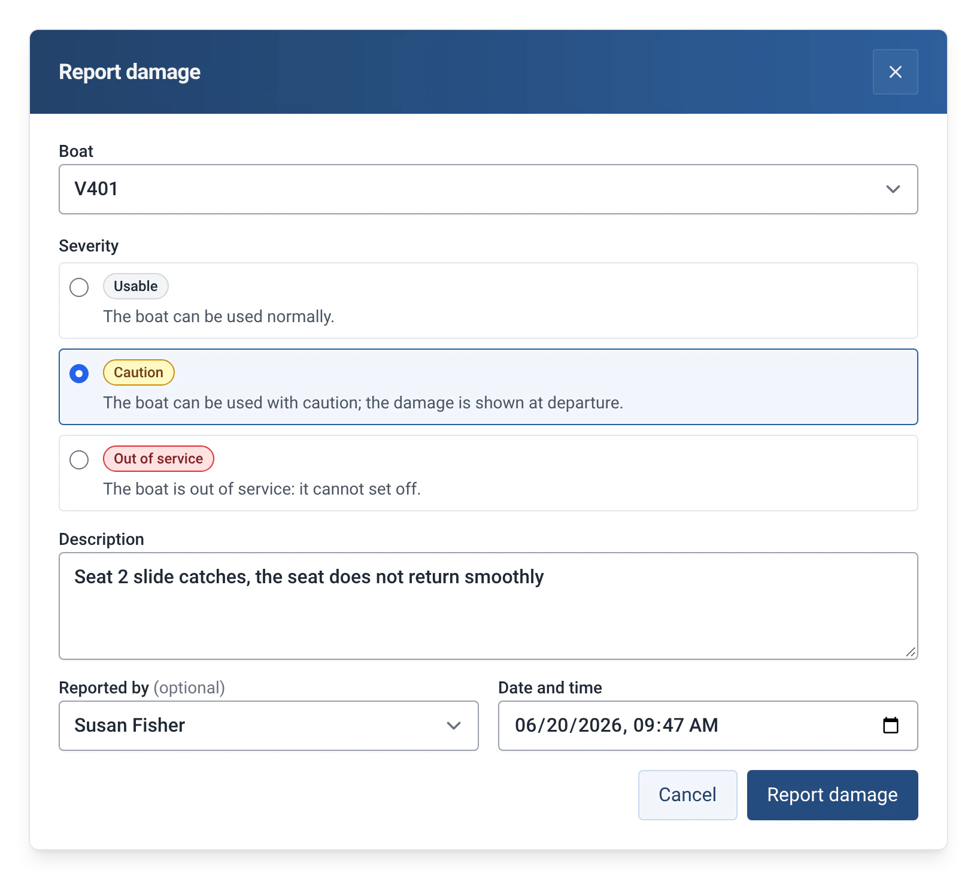Click the yellow Caution badge
The image size is (977, 879).
click(139, 372)
